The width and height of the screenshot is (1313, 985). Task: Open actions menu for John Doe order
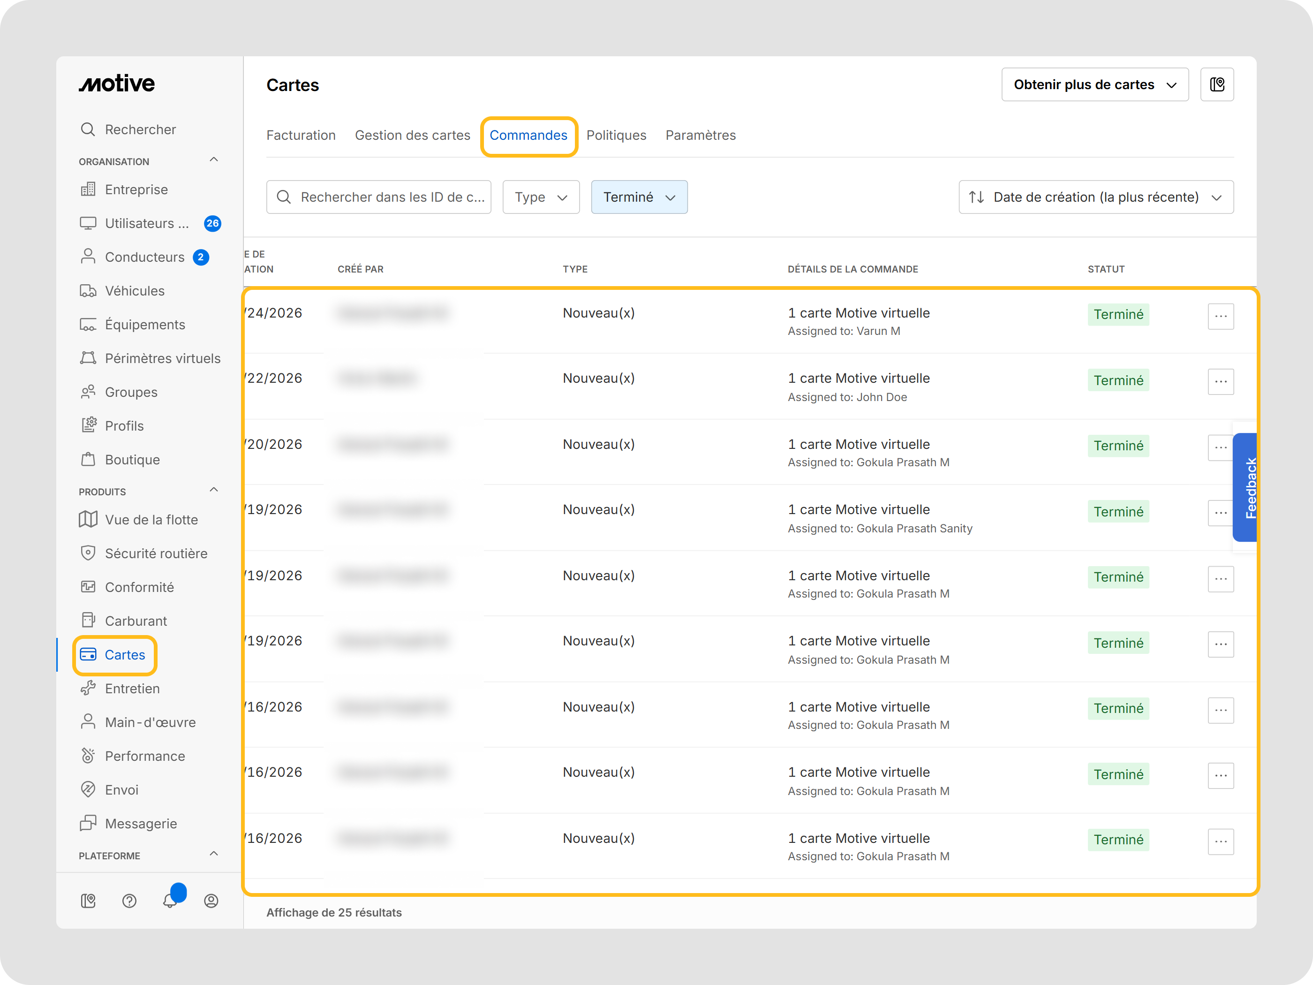point(1221,382)
